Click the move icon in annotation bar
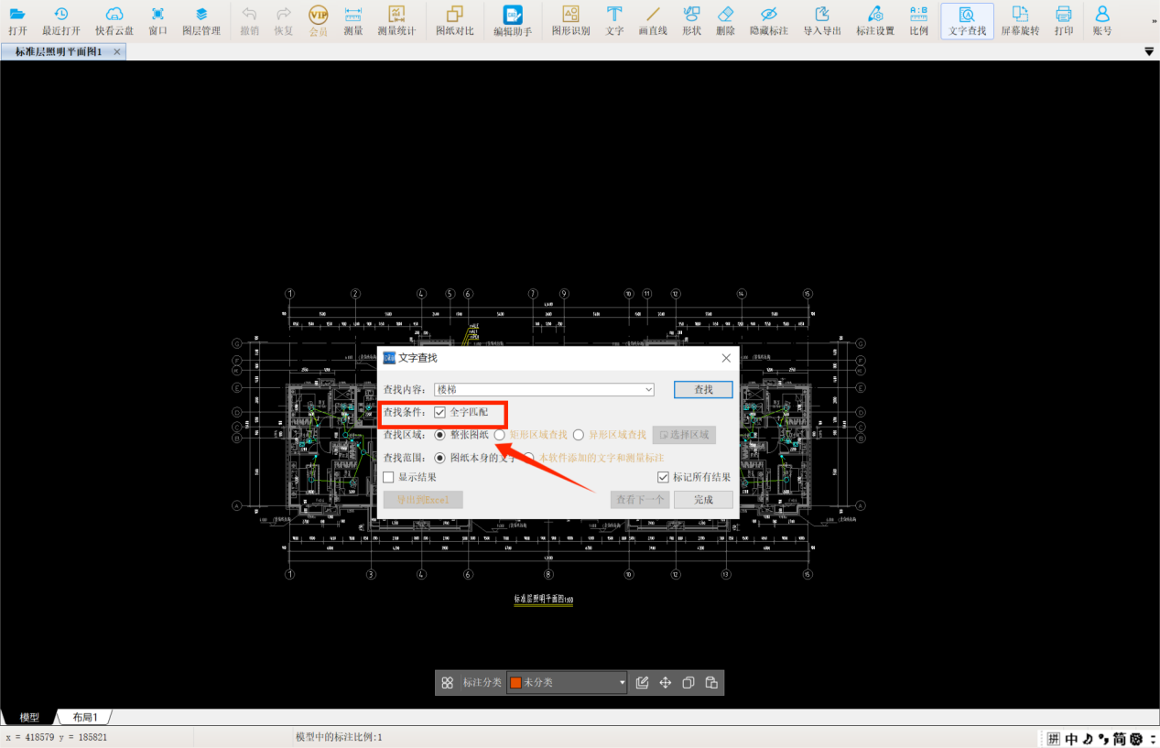1160x748 pixels. coord(666,683)
